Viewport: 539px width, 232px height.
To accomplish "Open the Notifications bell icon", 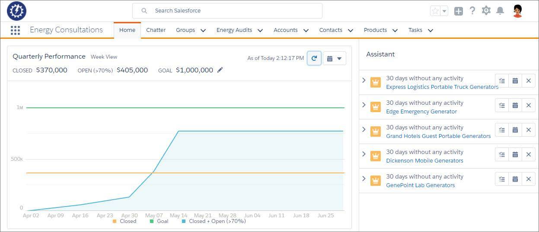I will pos(500,11).
